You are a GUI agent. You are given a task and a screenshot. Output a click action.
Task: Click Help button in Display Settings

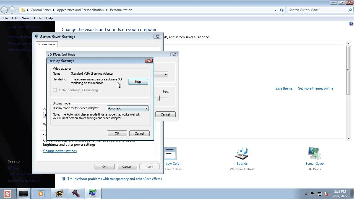(138, 82)
